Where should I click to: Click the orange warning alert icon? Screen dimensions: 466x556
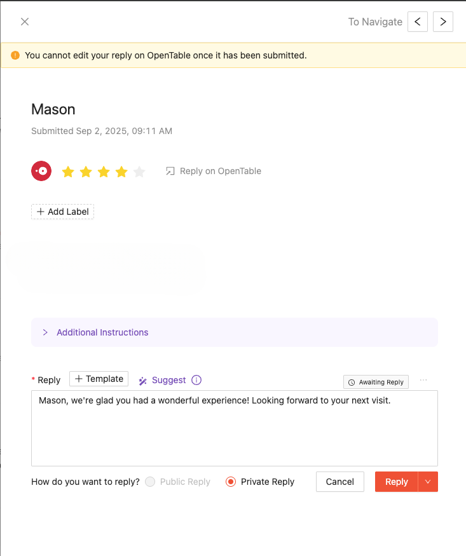(x=15, y=55)
